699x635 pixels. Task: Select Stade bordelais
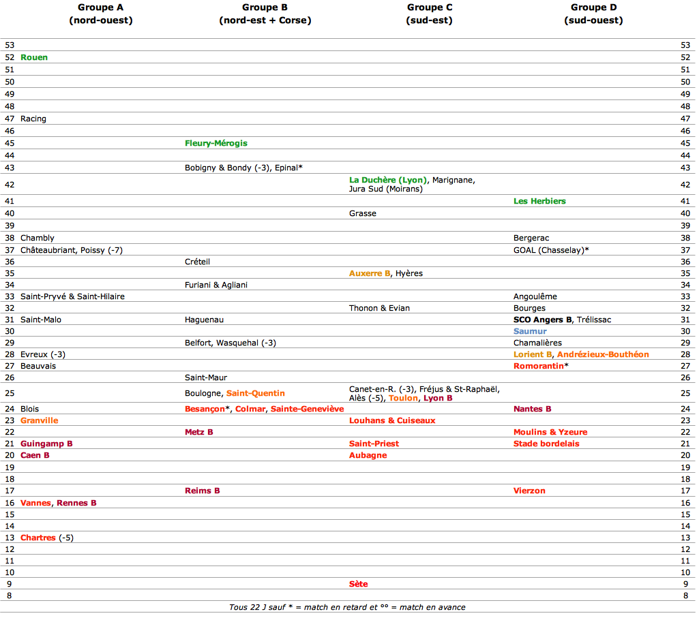[x=546, y=444]
